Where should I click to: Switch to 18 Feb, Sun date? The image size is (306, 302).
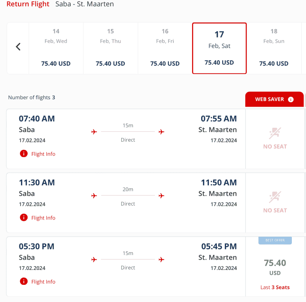[x=274, y=48]
